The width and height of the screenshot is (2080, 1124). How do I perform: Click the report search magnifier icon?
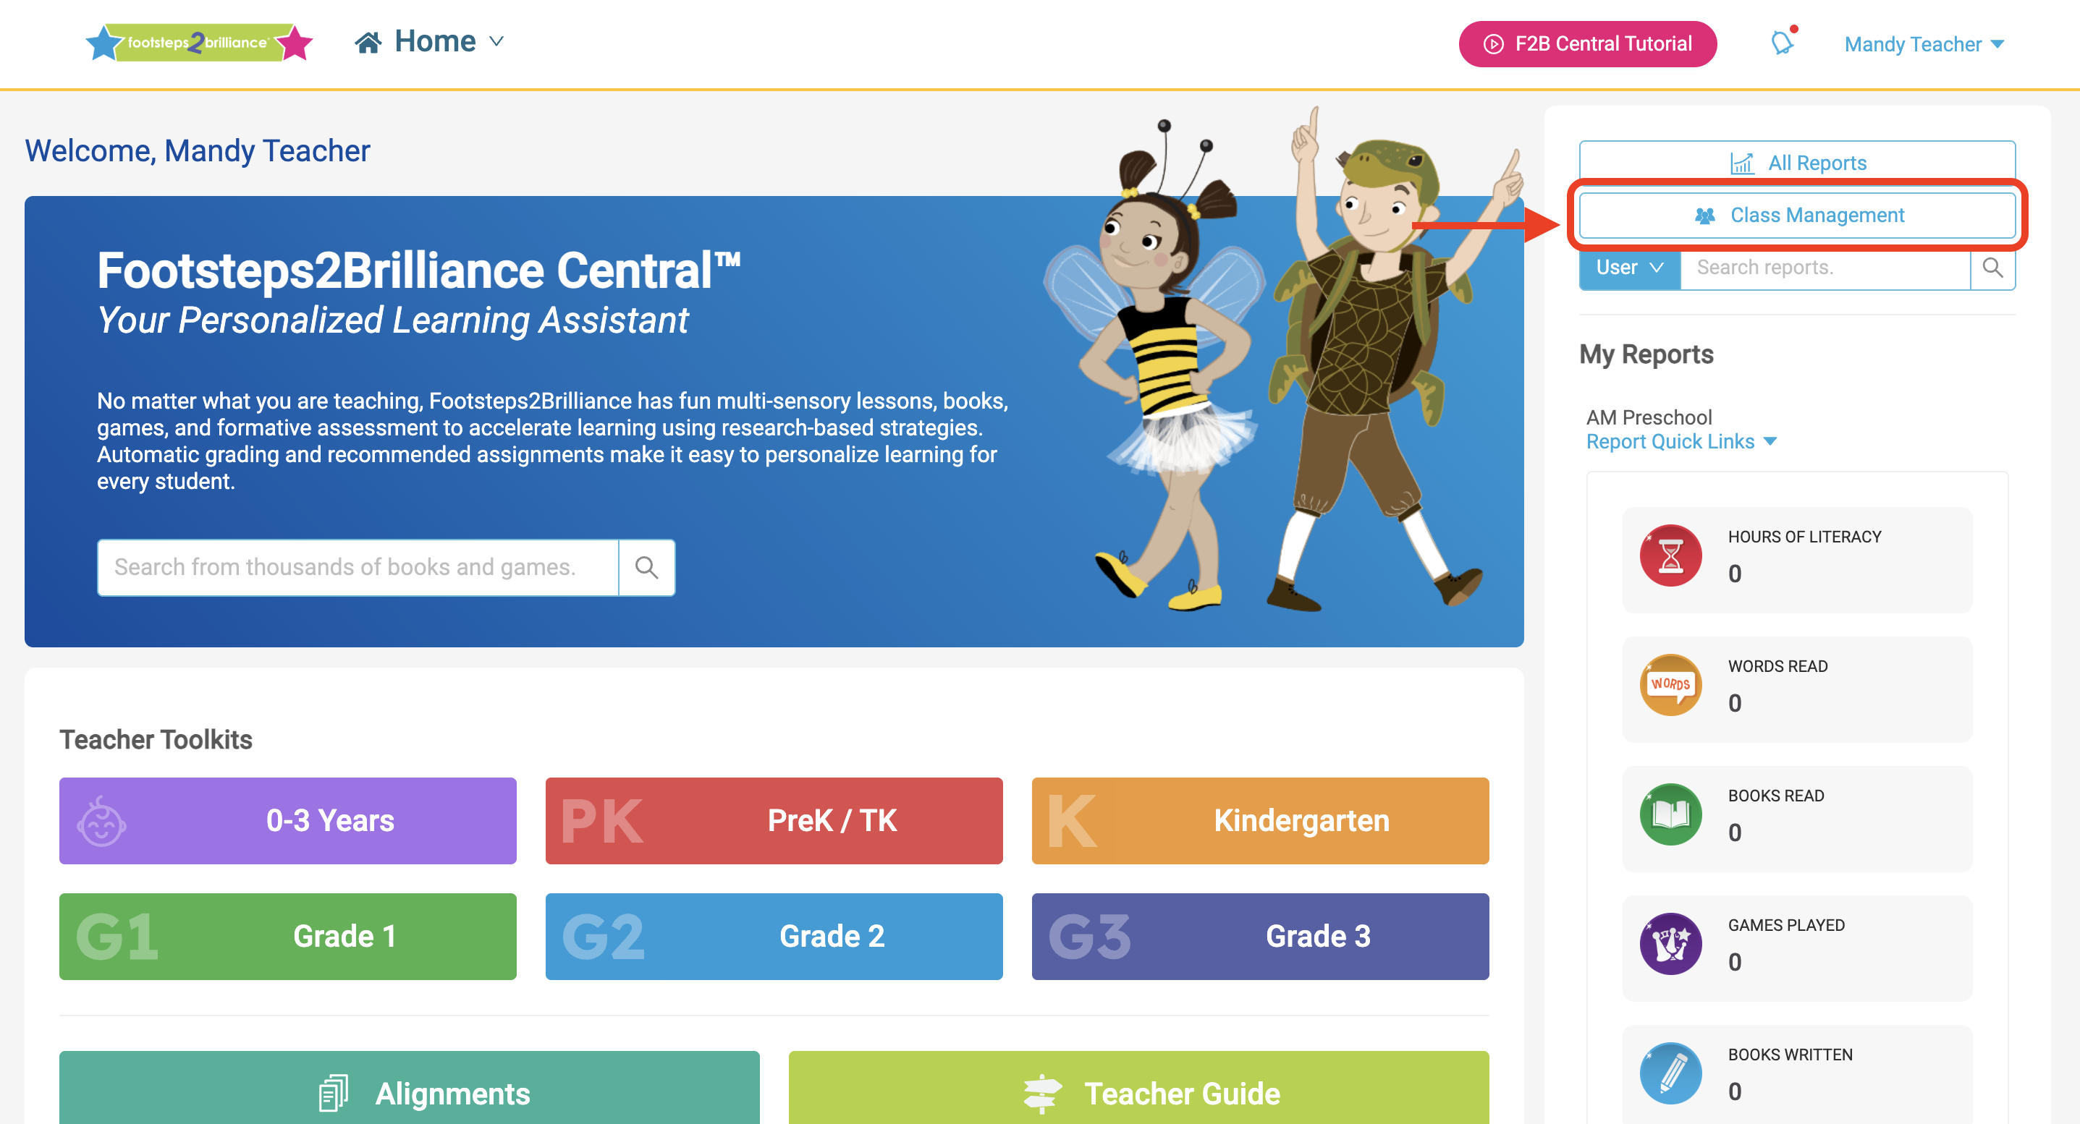click(1992, 268)
